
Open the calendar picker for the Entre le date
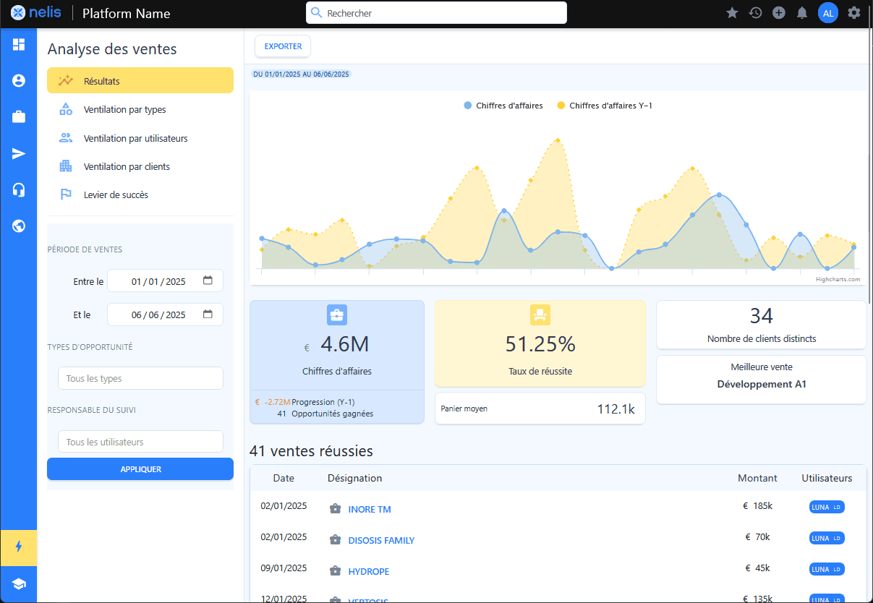click(x=208, y=281)
